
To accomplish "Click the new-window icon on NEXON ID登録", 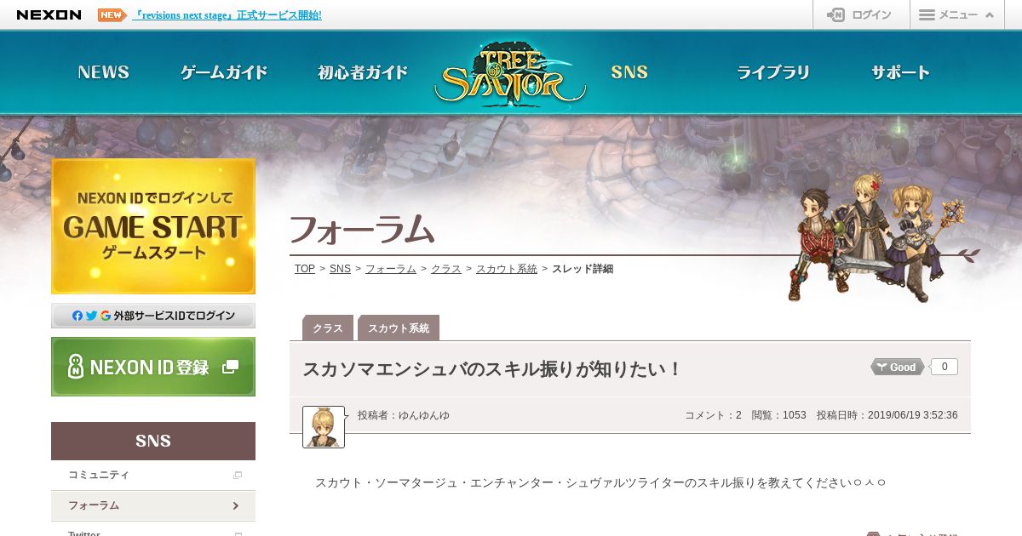I will pos(230,367).
